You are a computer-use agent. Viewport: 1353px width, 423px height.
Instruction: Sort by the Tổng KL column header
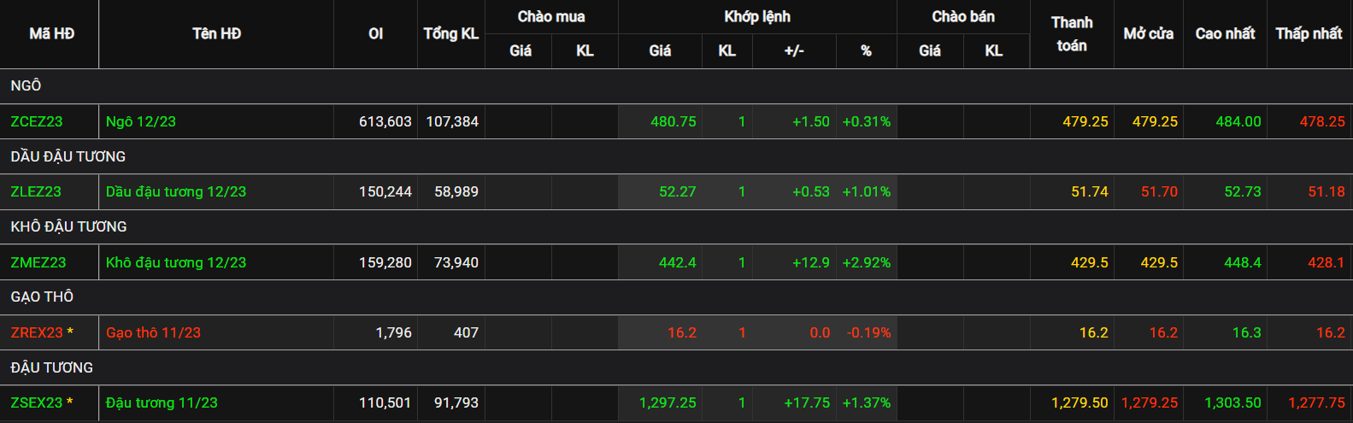pyautogui.click(x=451, y=33)
